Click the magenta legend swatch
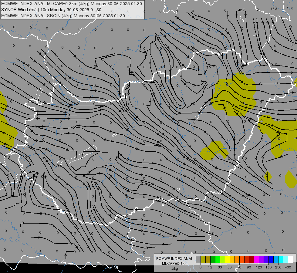Screen dimensions: 297x273 (256, 259)
